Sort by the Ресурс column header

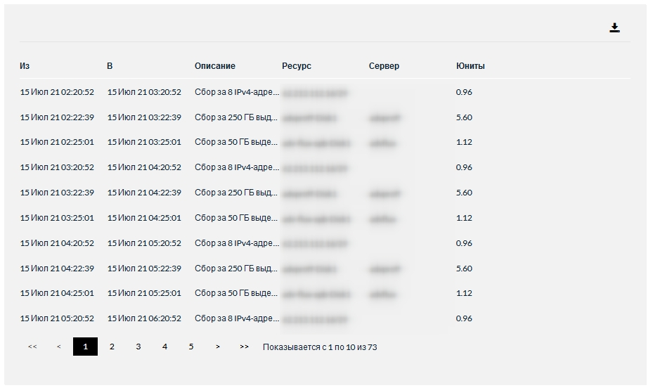click(x=297, y=66)
